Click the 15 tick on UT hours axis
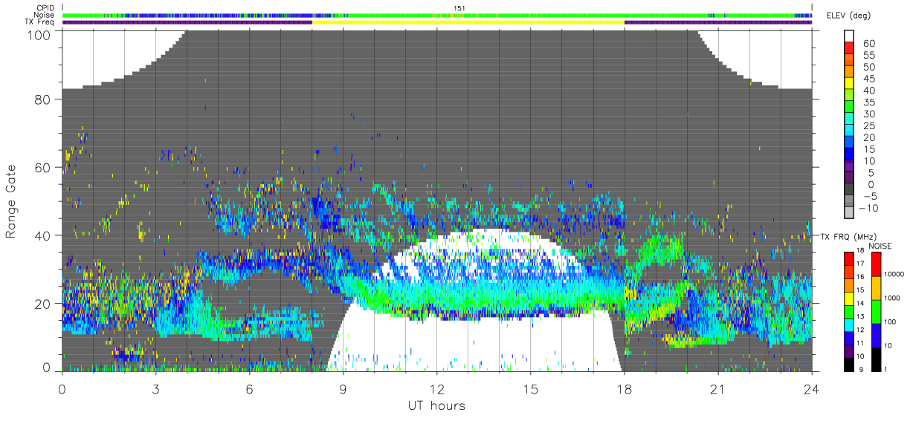 tap(531, 388)
